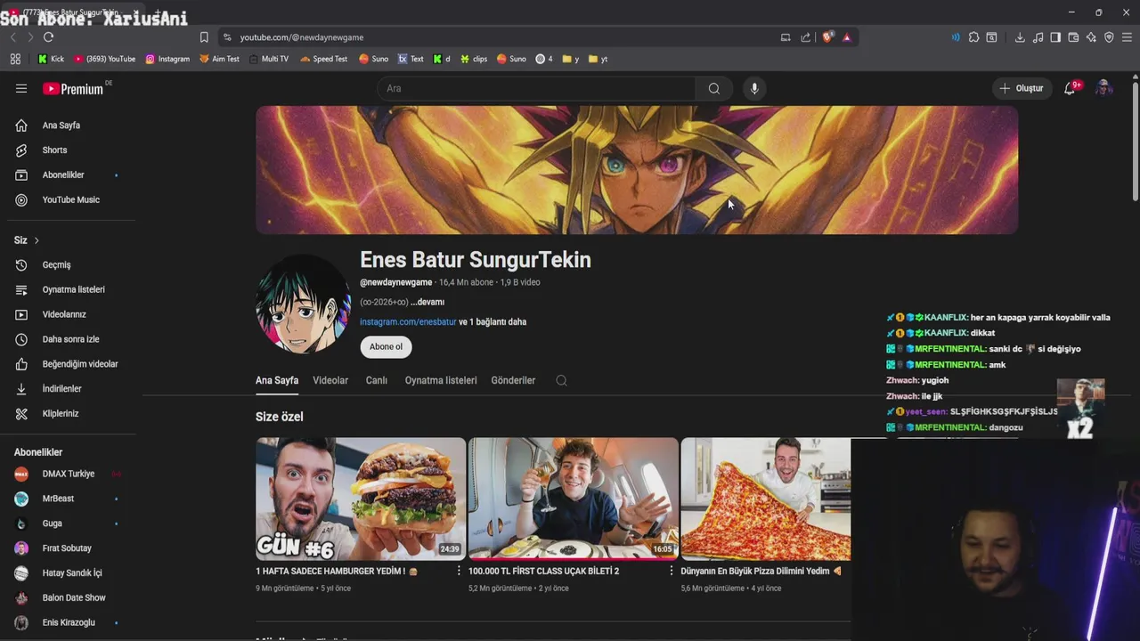Image resolution: width=1140 pixels, height=641 pixels.
Task: Open options for First Class video
Action: coord(672,571)
